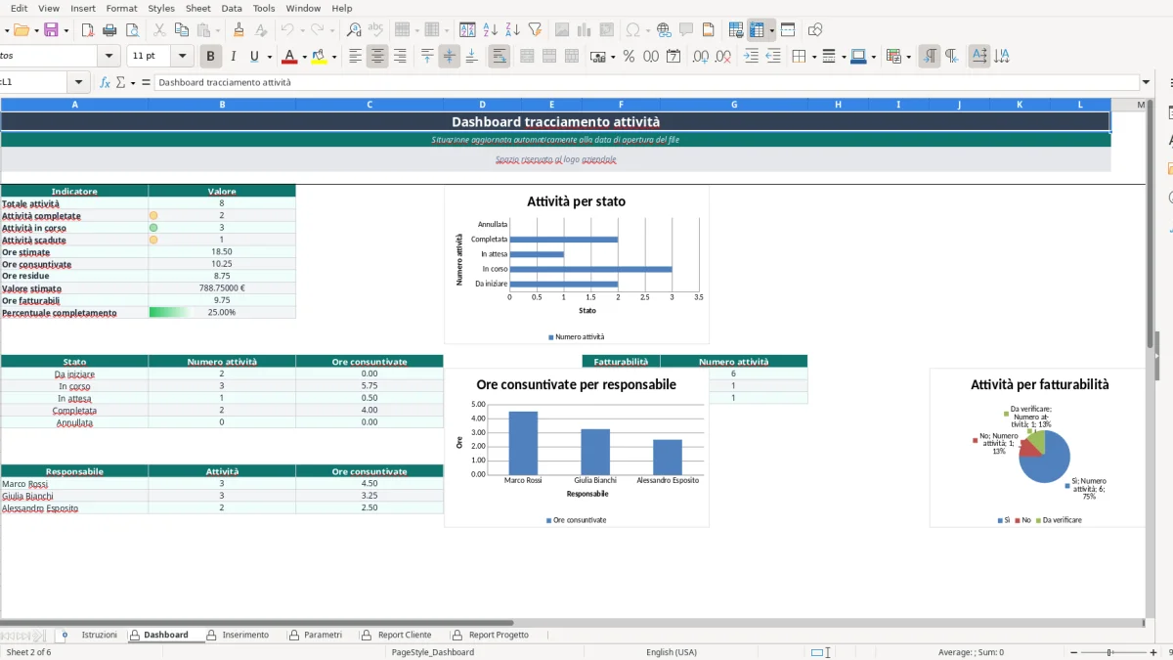Expand font color dropdown arrow
This screenshot has height=660, width=1173.
[304, 57]
